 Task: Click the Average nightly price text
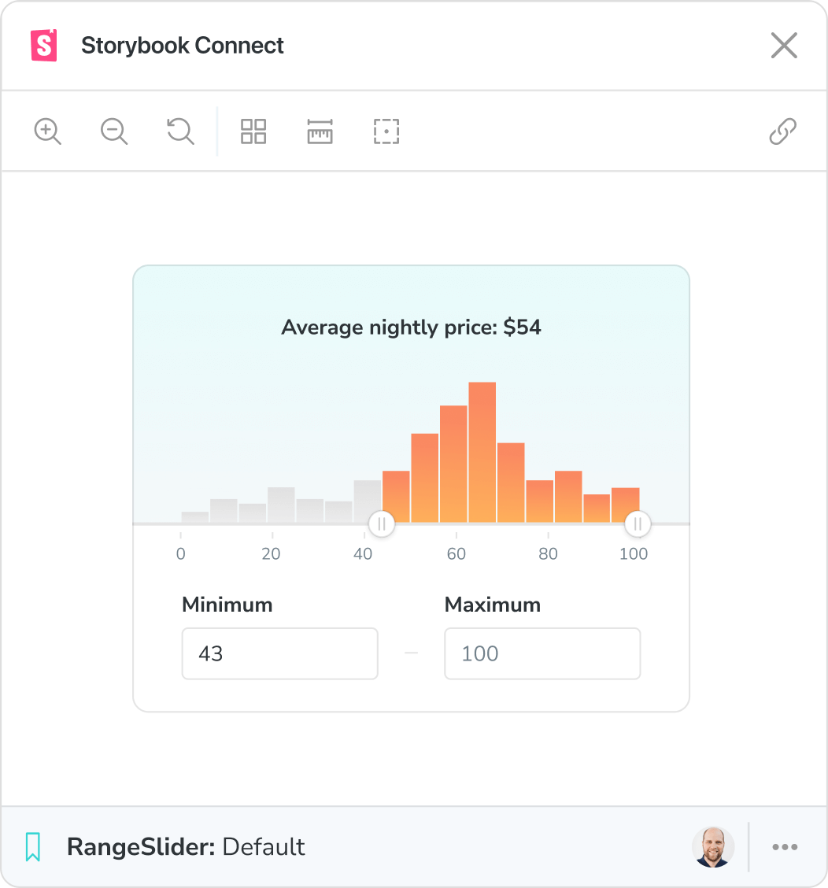point(410,327)
